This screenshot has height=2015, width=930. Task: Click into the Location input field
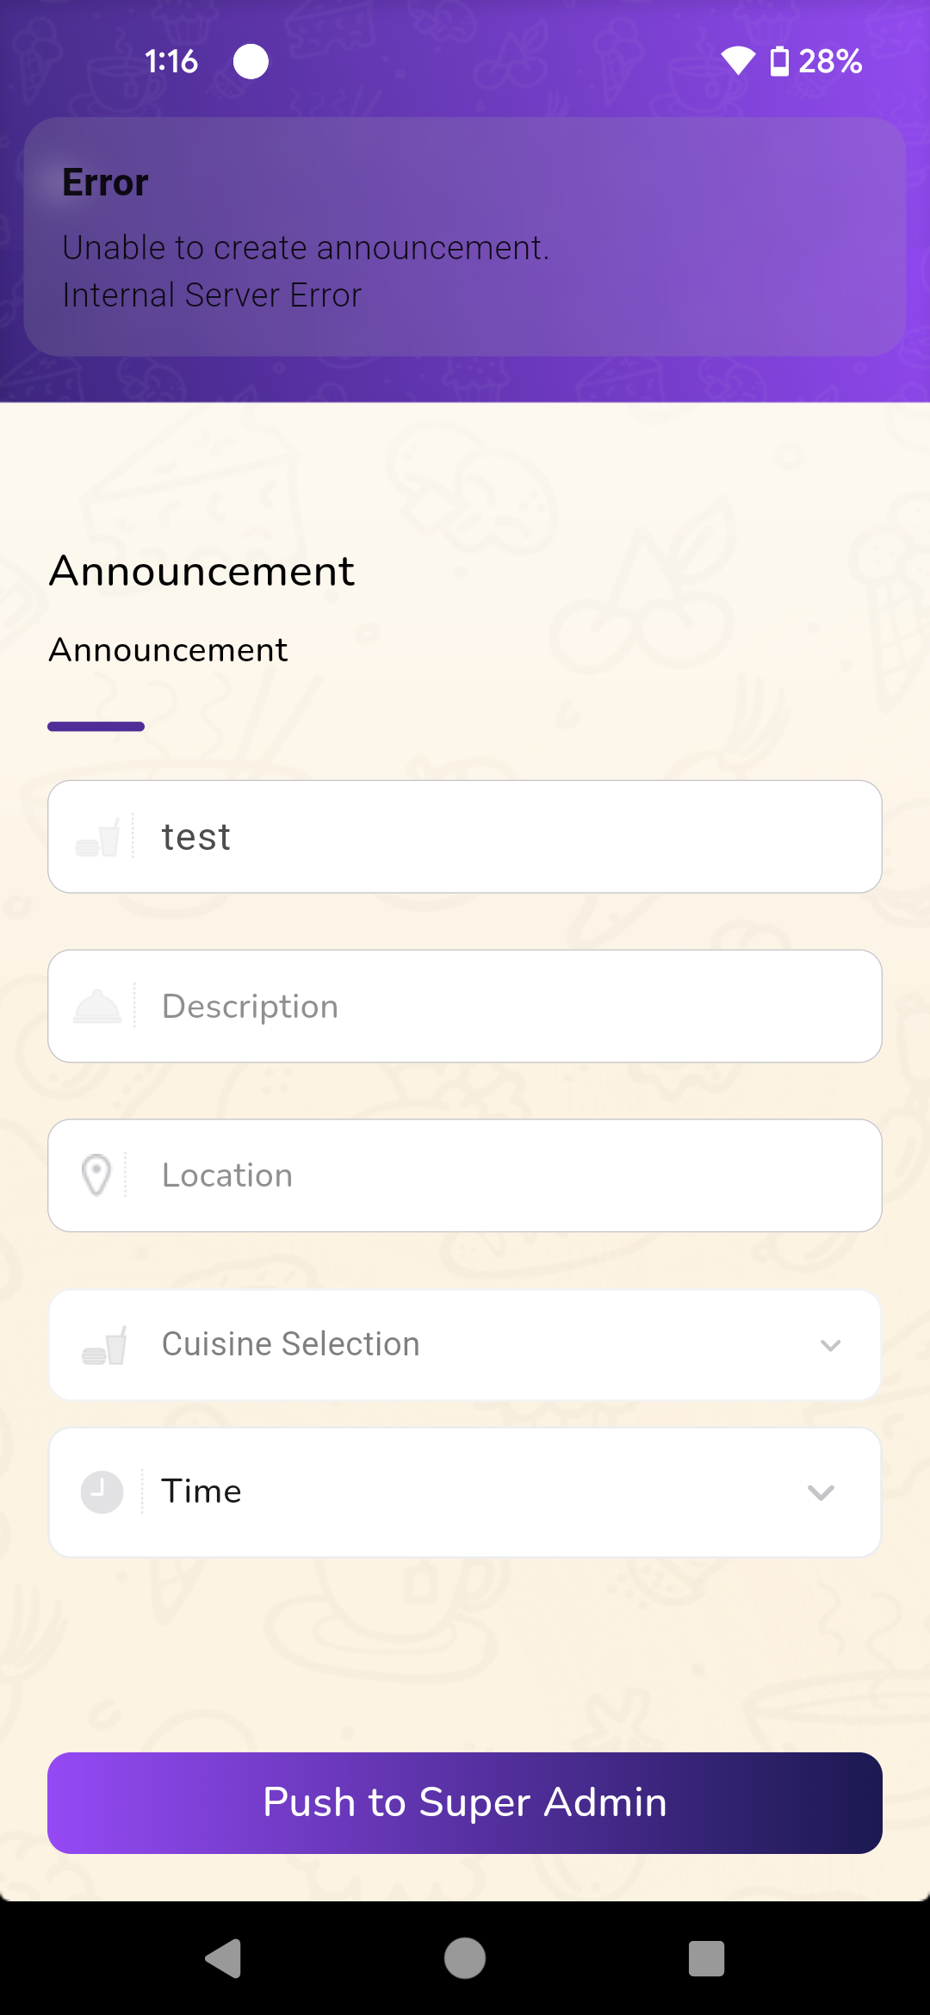(508, 1175)
